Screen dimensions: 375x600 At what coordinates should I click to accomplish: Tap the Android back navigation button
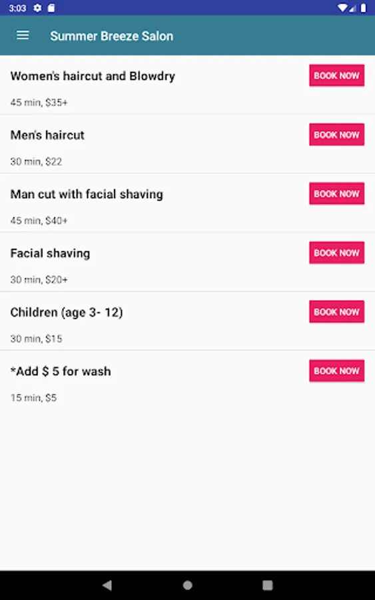tap(107, 585)
